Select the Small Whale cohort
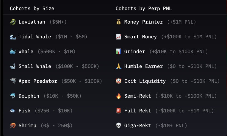The height and width of the screenshot is (136, 227). [35, 66]
